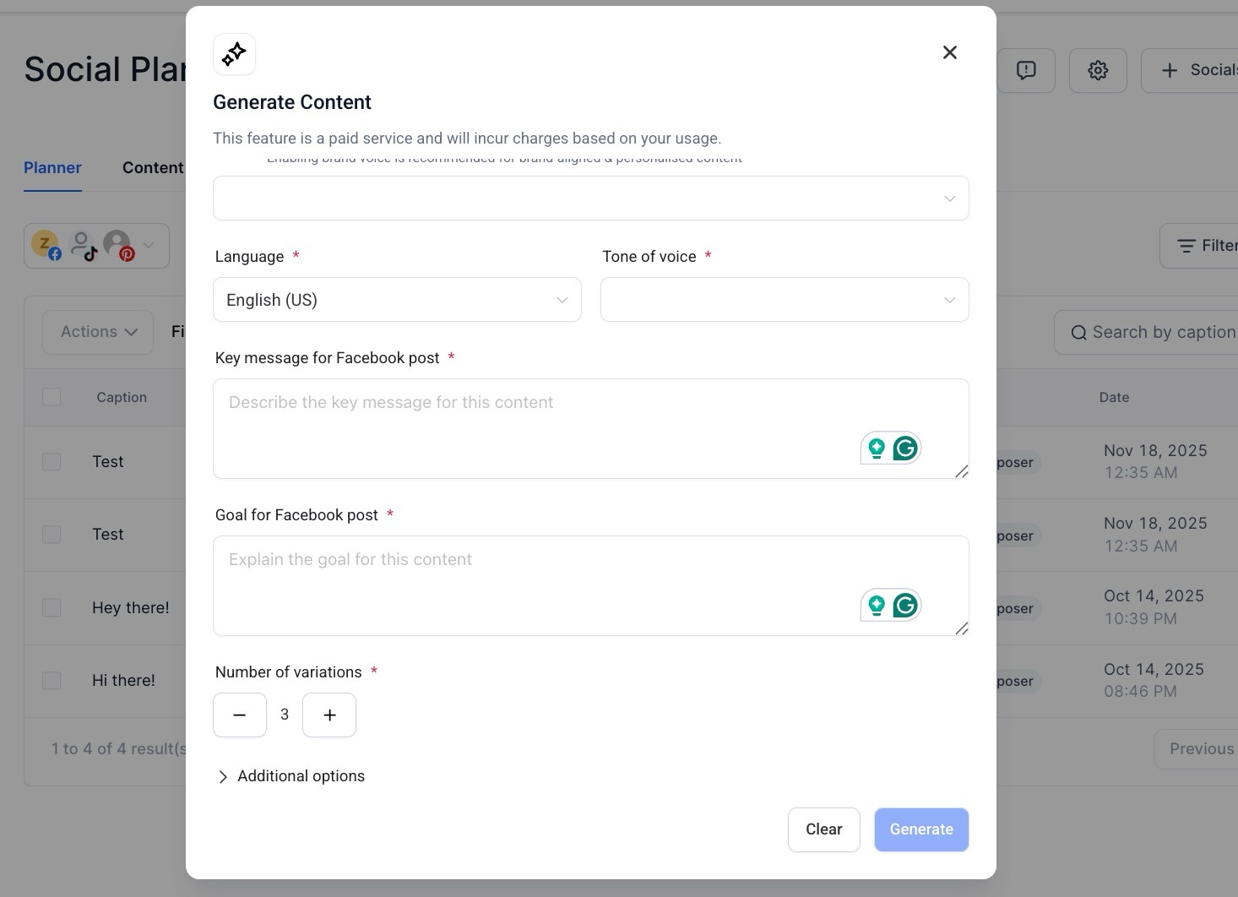The image size is (1238, 897).
Task: Open the Language dropdown showing English (US)
Action: (397, 300)
